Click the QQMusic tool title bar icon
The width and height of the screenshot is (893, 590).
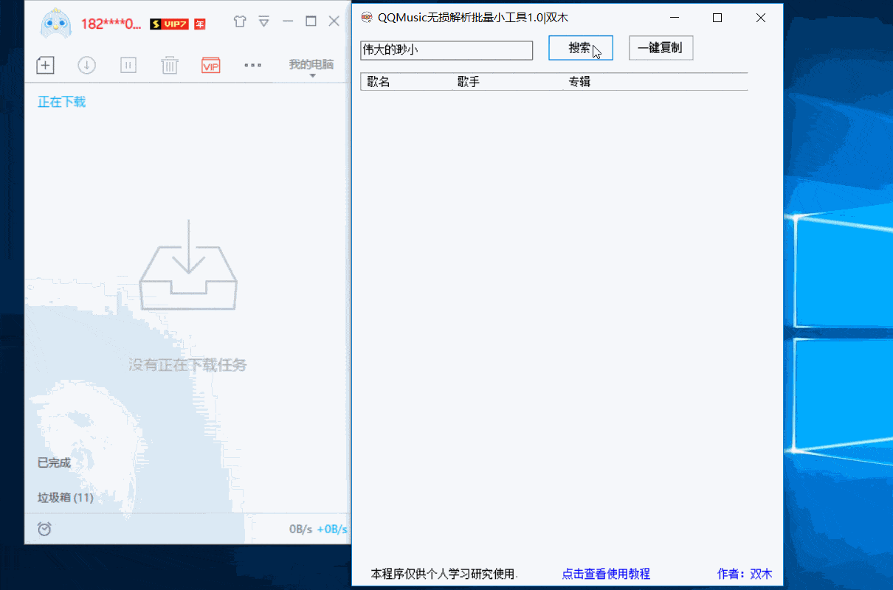[x=366, y=17]
